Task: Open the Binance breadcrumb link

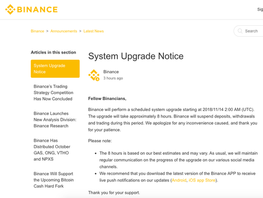Action: coord(37,31)
